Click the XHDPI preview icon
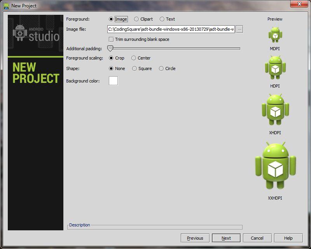This screenshot has width=311, height=249. (275, 110)
